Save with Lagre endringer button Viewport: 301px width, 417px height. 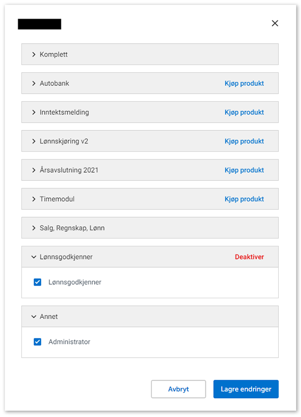click(x=246, y=389)
